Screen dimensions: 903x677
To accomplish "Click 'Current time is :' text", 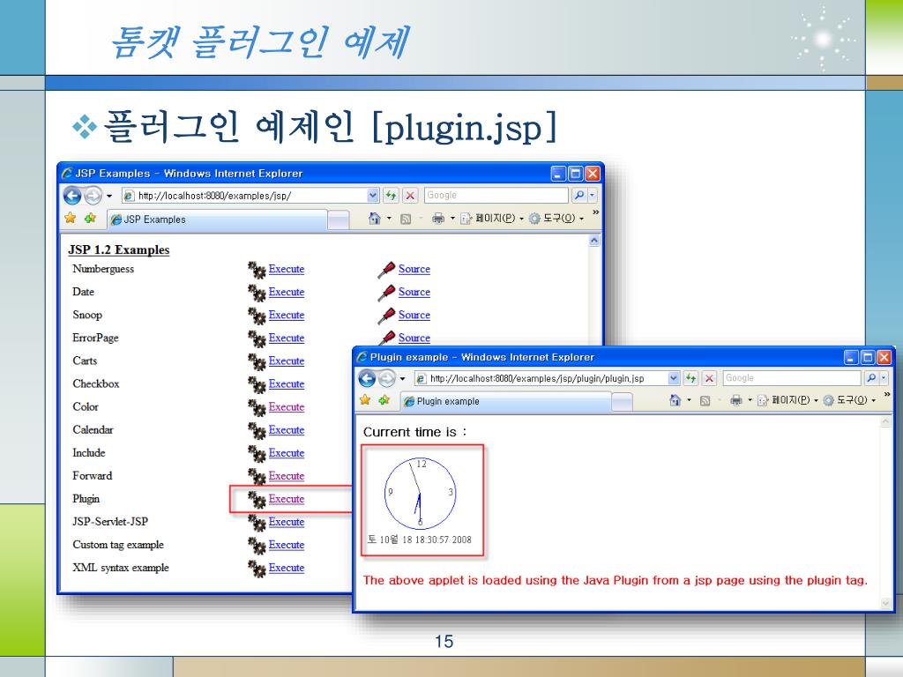I will (x=415, y=432).
